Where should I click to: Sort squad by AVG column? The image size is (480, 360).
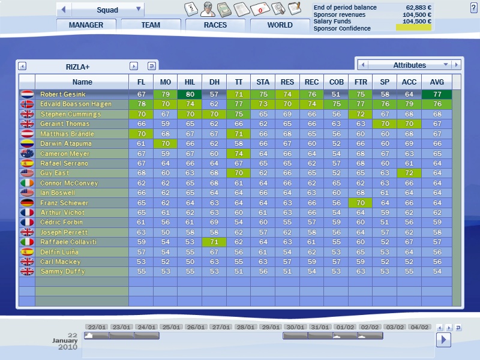436,82
